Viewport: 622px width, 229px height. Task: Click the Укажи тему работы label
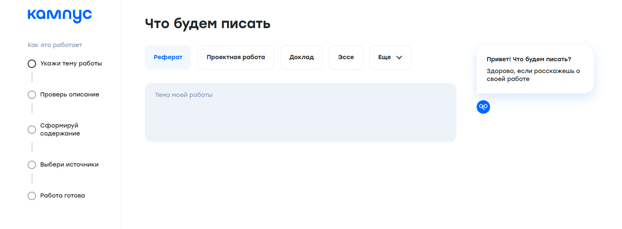71,64
